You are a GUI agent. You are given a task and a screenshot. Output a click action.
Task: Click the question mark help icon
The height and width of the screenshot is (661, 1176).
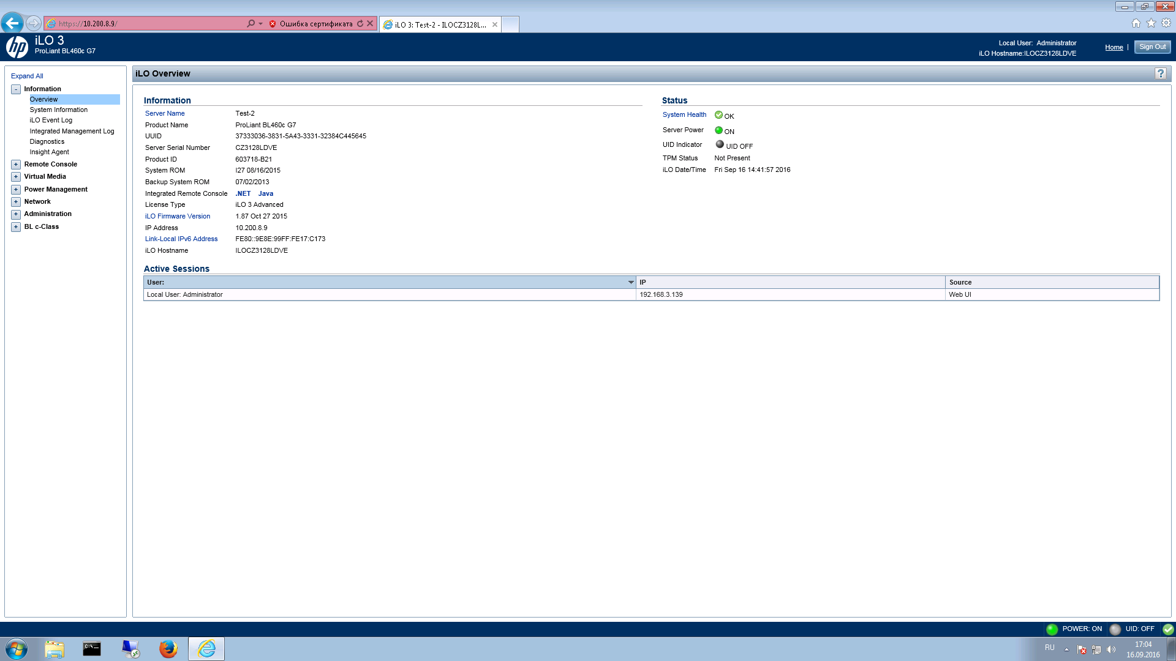point(1160,73)
